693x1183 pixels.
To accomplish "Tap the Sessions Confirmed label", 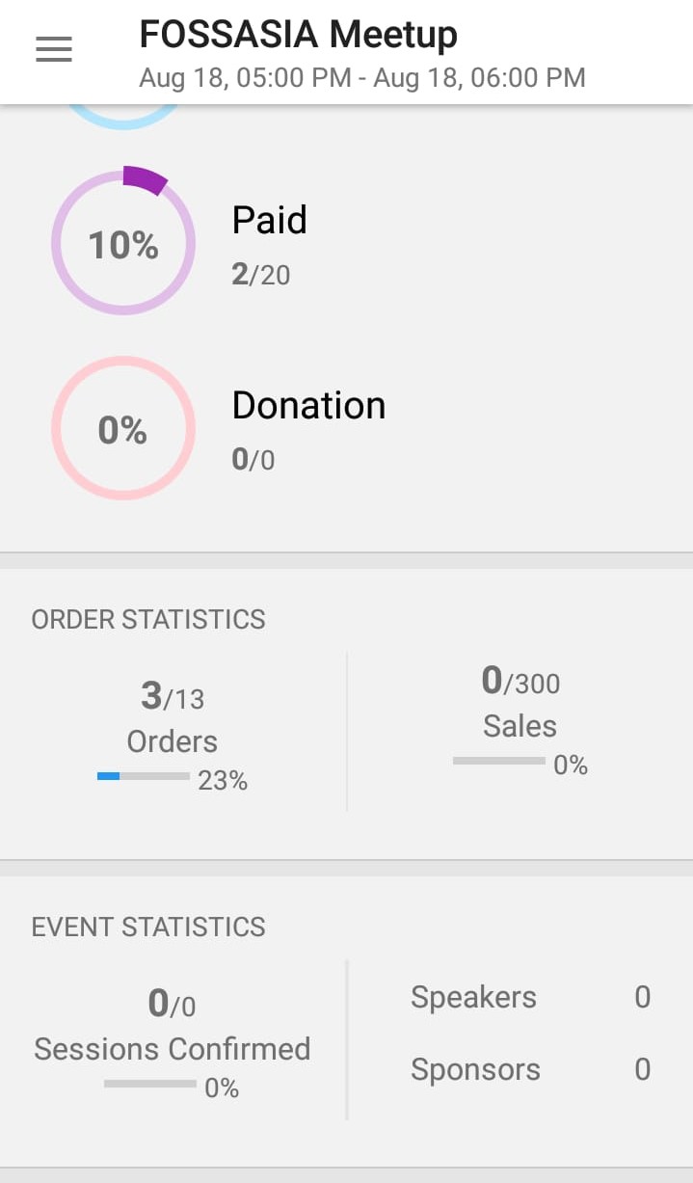I will (x=173, y=1049).
